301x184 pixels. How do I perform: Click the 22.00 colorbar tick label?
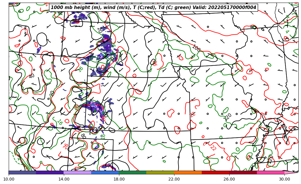pos(174,179)
